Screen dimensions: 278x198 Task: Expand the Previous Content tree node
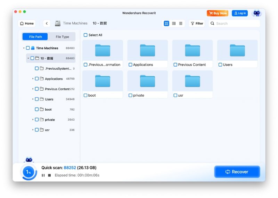[33, 89]
